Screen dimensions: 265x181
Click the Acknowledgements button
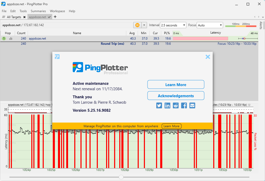click(176, 96)
